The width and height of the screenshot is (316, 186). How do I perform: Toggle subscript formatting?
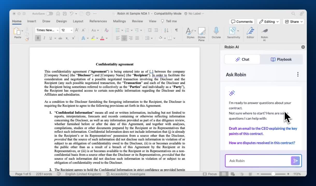pyautogui.click(x=67, y=38)
